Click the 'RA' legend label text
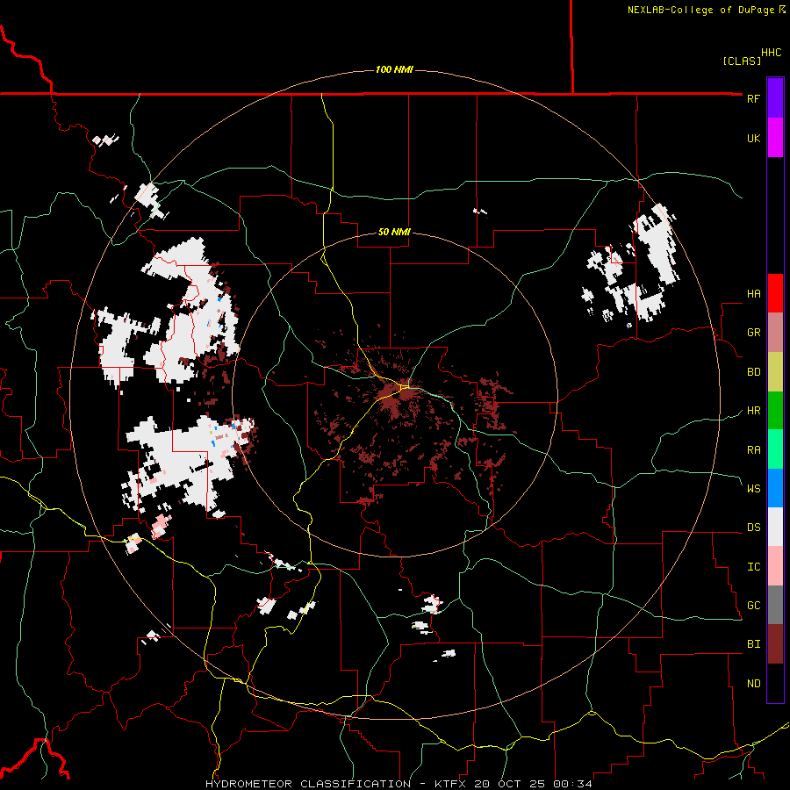 [753, 450]
